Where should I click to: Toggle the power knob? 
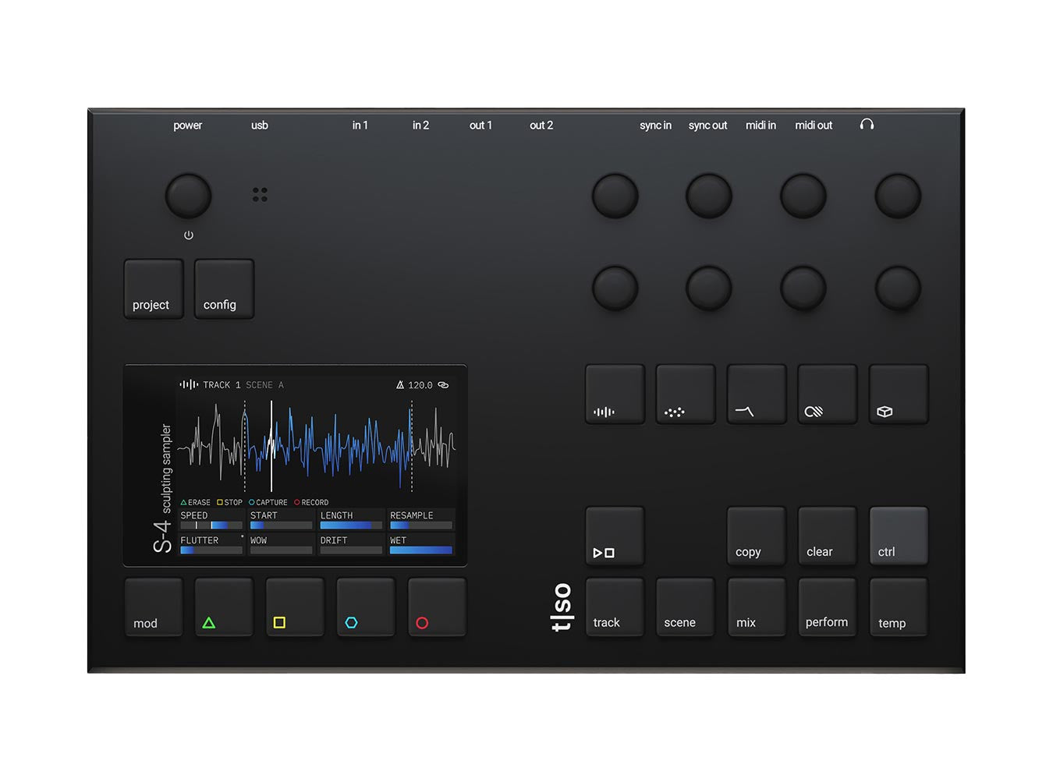point(188,196)
